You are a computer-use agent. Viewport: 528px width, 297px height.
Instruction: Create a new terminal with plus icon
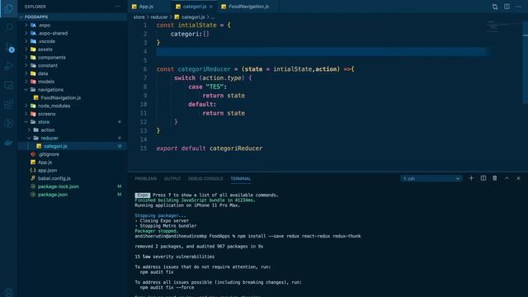click(x=471, y=178)
